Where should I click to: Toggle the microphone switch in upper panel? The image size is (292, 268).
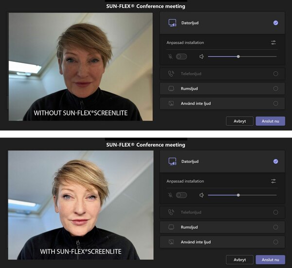coord(182,57)
